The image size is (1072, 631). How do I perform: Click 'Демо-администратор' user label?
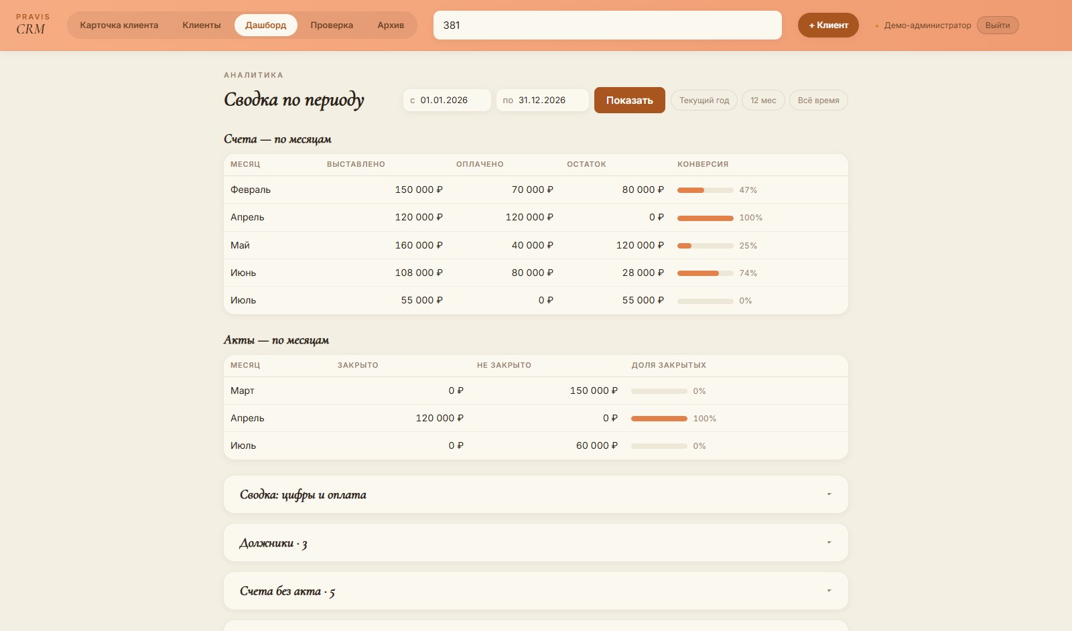927,25
